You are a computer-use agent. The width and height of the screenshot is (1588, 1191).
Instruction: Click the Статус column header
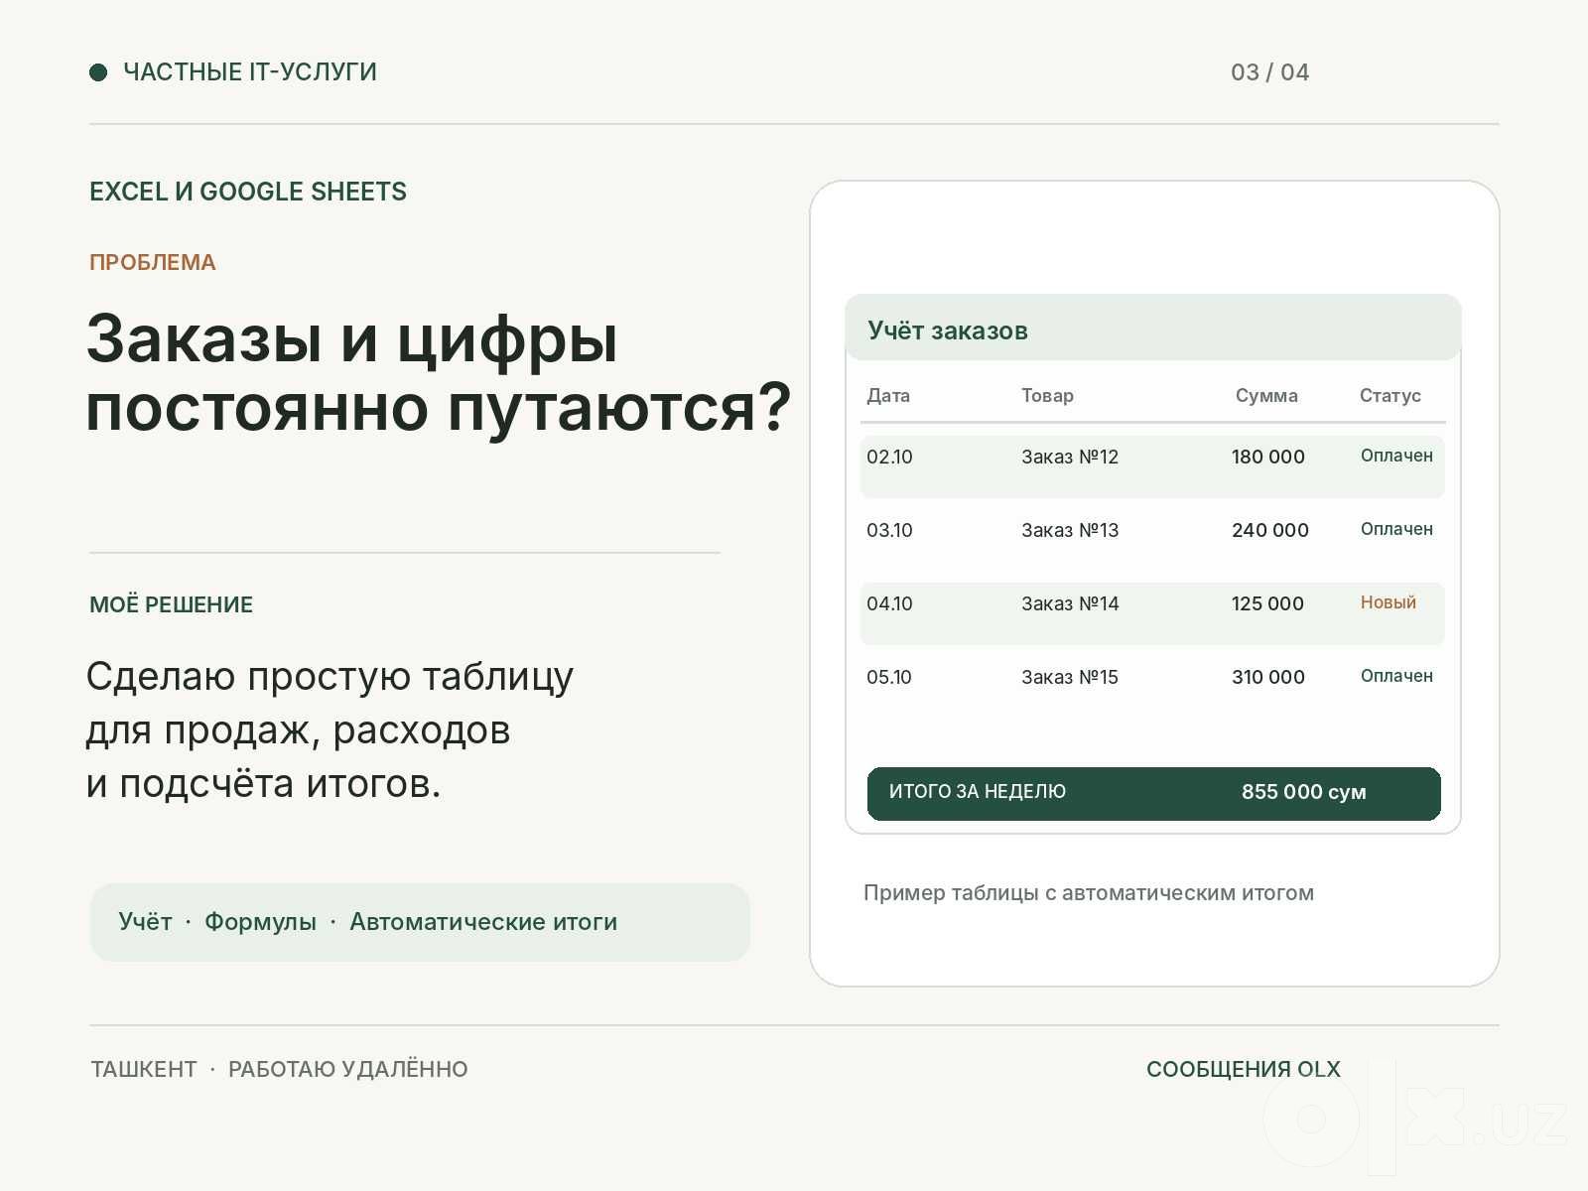1389,395
